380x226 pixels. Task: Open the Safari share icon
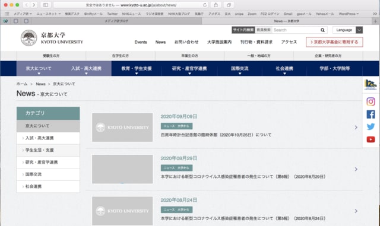coord(216,5)
